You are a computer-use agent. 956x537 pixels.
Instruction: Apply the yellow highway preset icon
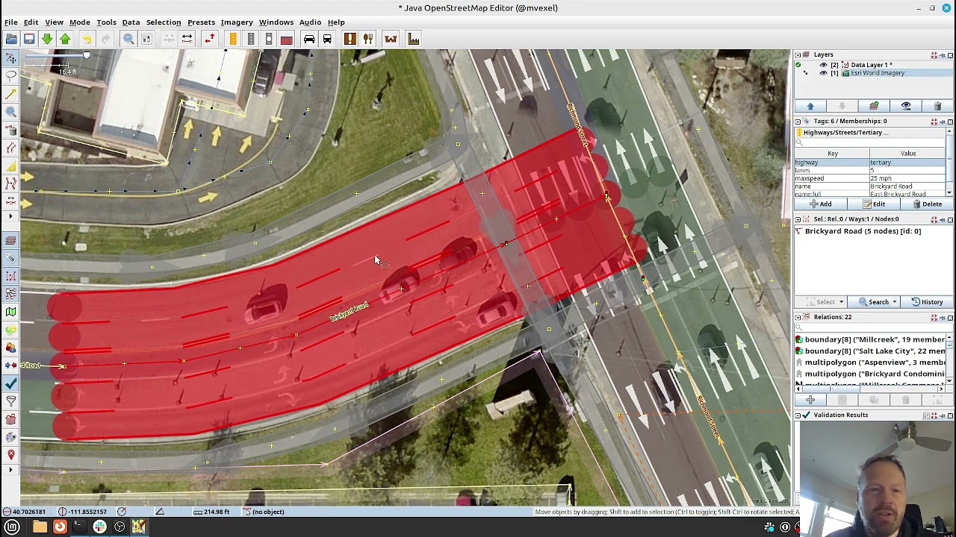[x=233, y=39]
